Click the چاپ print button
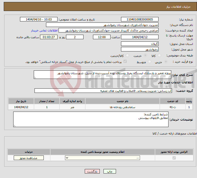Image resolution: width=197 pixels, height=178 pixels. tap(110, 171)
